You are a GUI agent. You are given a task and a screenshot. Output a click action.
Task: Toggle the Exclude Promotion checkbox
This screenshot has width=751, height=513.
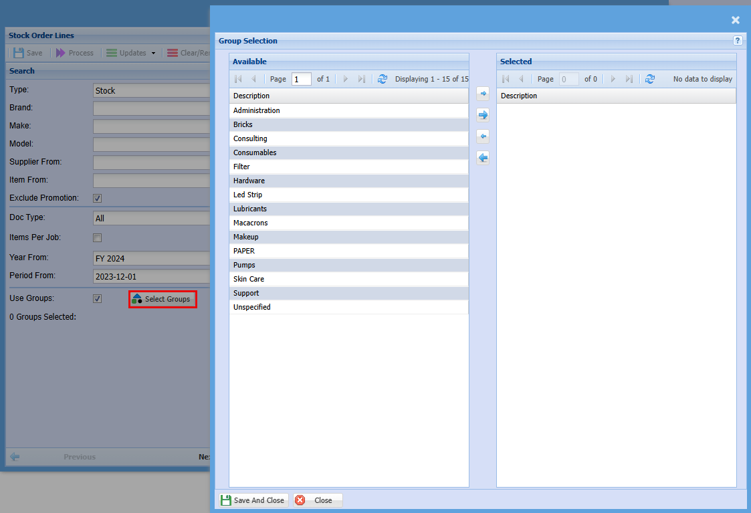98,198
